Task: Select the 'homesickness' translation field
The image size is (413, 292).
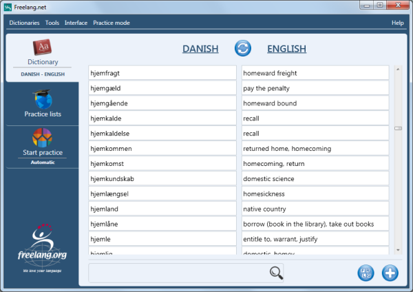Action: 315,194
